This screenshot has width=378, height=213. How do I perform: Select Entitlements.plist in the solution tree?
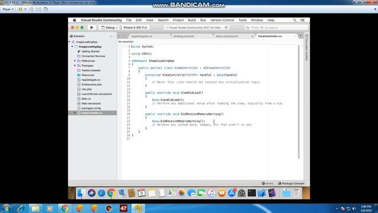[92, 85]
